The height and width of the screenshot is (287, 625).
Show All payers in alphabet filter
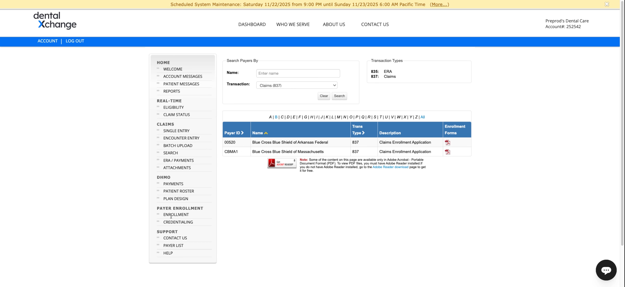coord(422,117)
